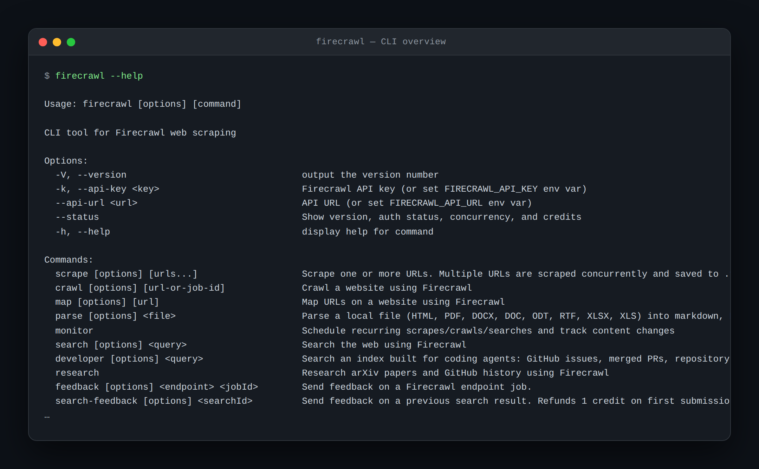
Task: Click 'Research arXiv papers and GitHub history' description
Action: 455,373
